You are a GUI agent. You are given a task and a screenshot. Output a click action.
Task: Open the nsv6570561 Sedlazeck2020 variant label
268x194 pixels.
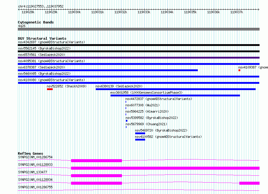pyautogui.click(x=42, y=55)
